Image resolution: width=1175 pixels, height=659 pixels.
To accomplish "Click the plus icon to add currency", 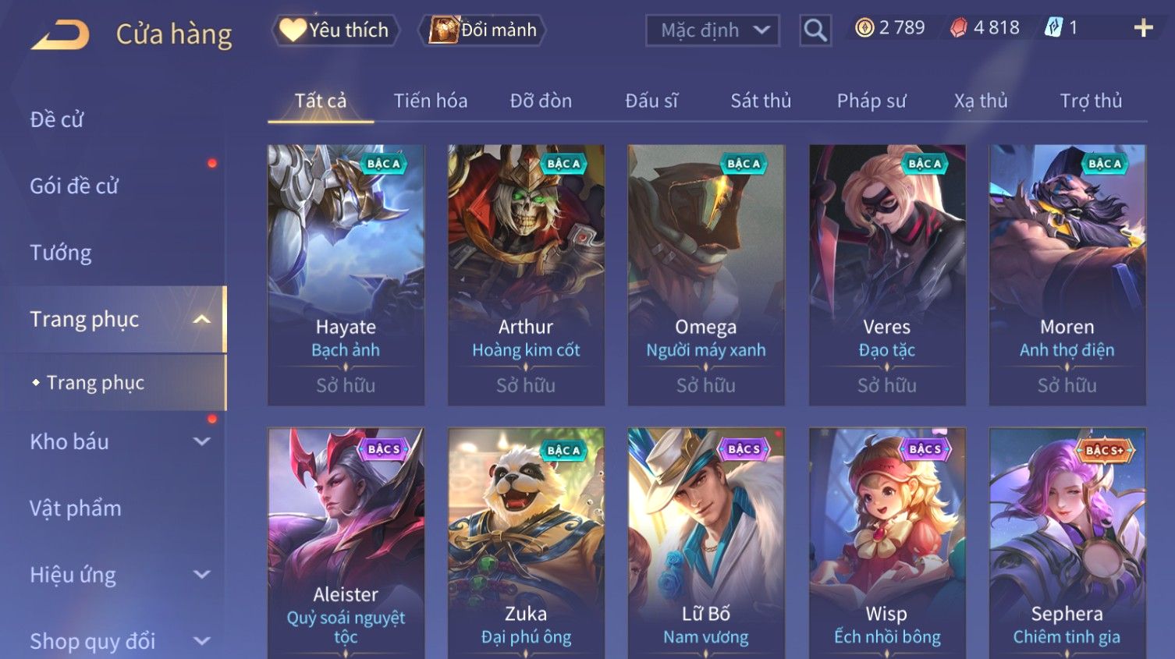I will point(1143,28).
